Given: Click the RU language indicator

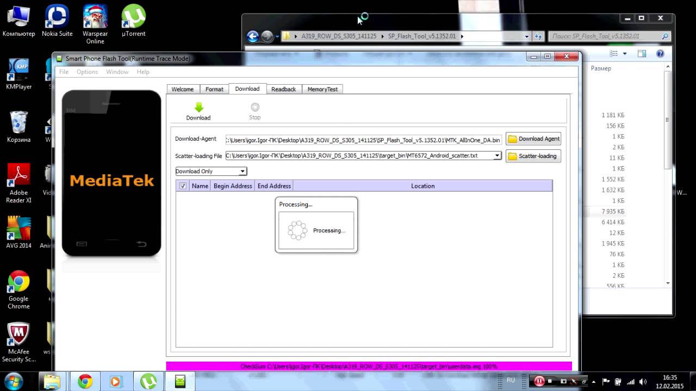Looking at the screenshot, I should click(x=511, y=381).
